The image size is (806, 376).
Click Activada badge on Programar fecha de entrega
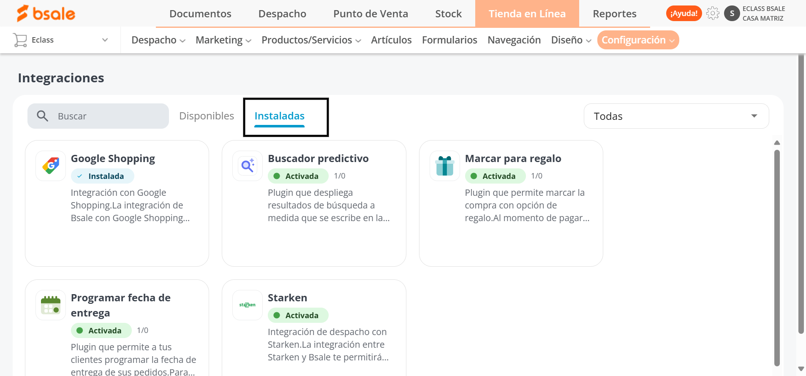pos(101,330)
